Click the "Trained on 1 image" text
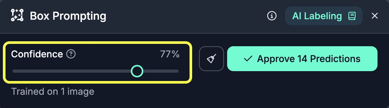The height and width of the screenshot is (108, 389). coord(52,91)
